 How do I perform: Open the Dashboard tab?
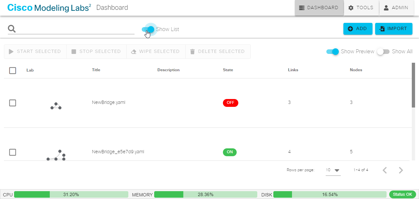[x=319, y=8]
